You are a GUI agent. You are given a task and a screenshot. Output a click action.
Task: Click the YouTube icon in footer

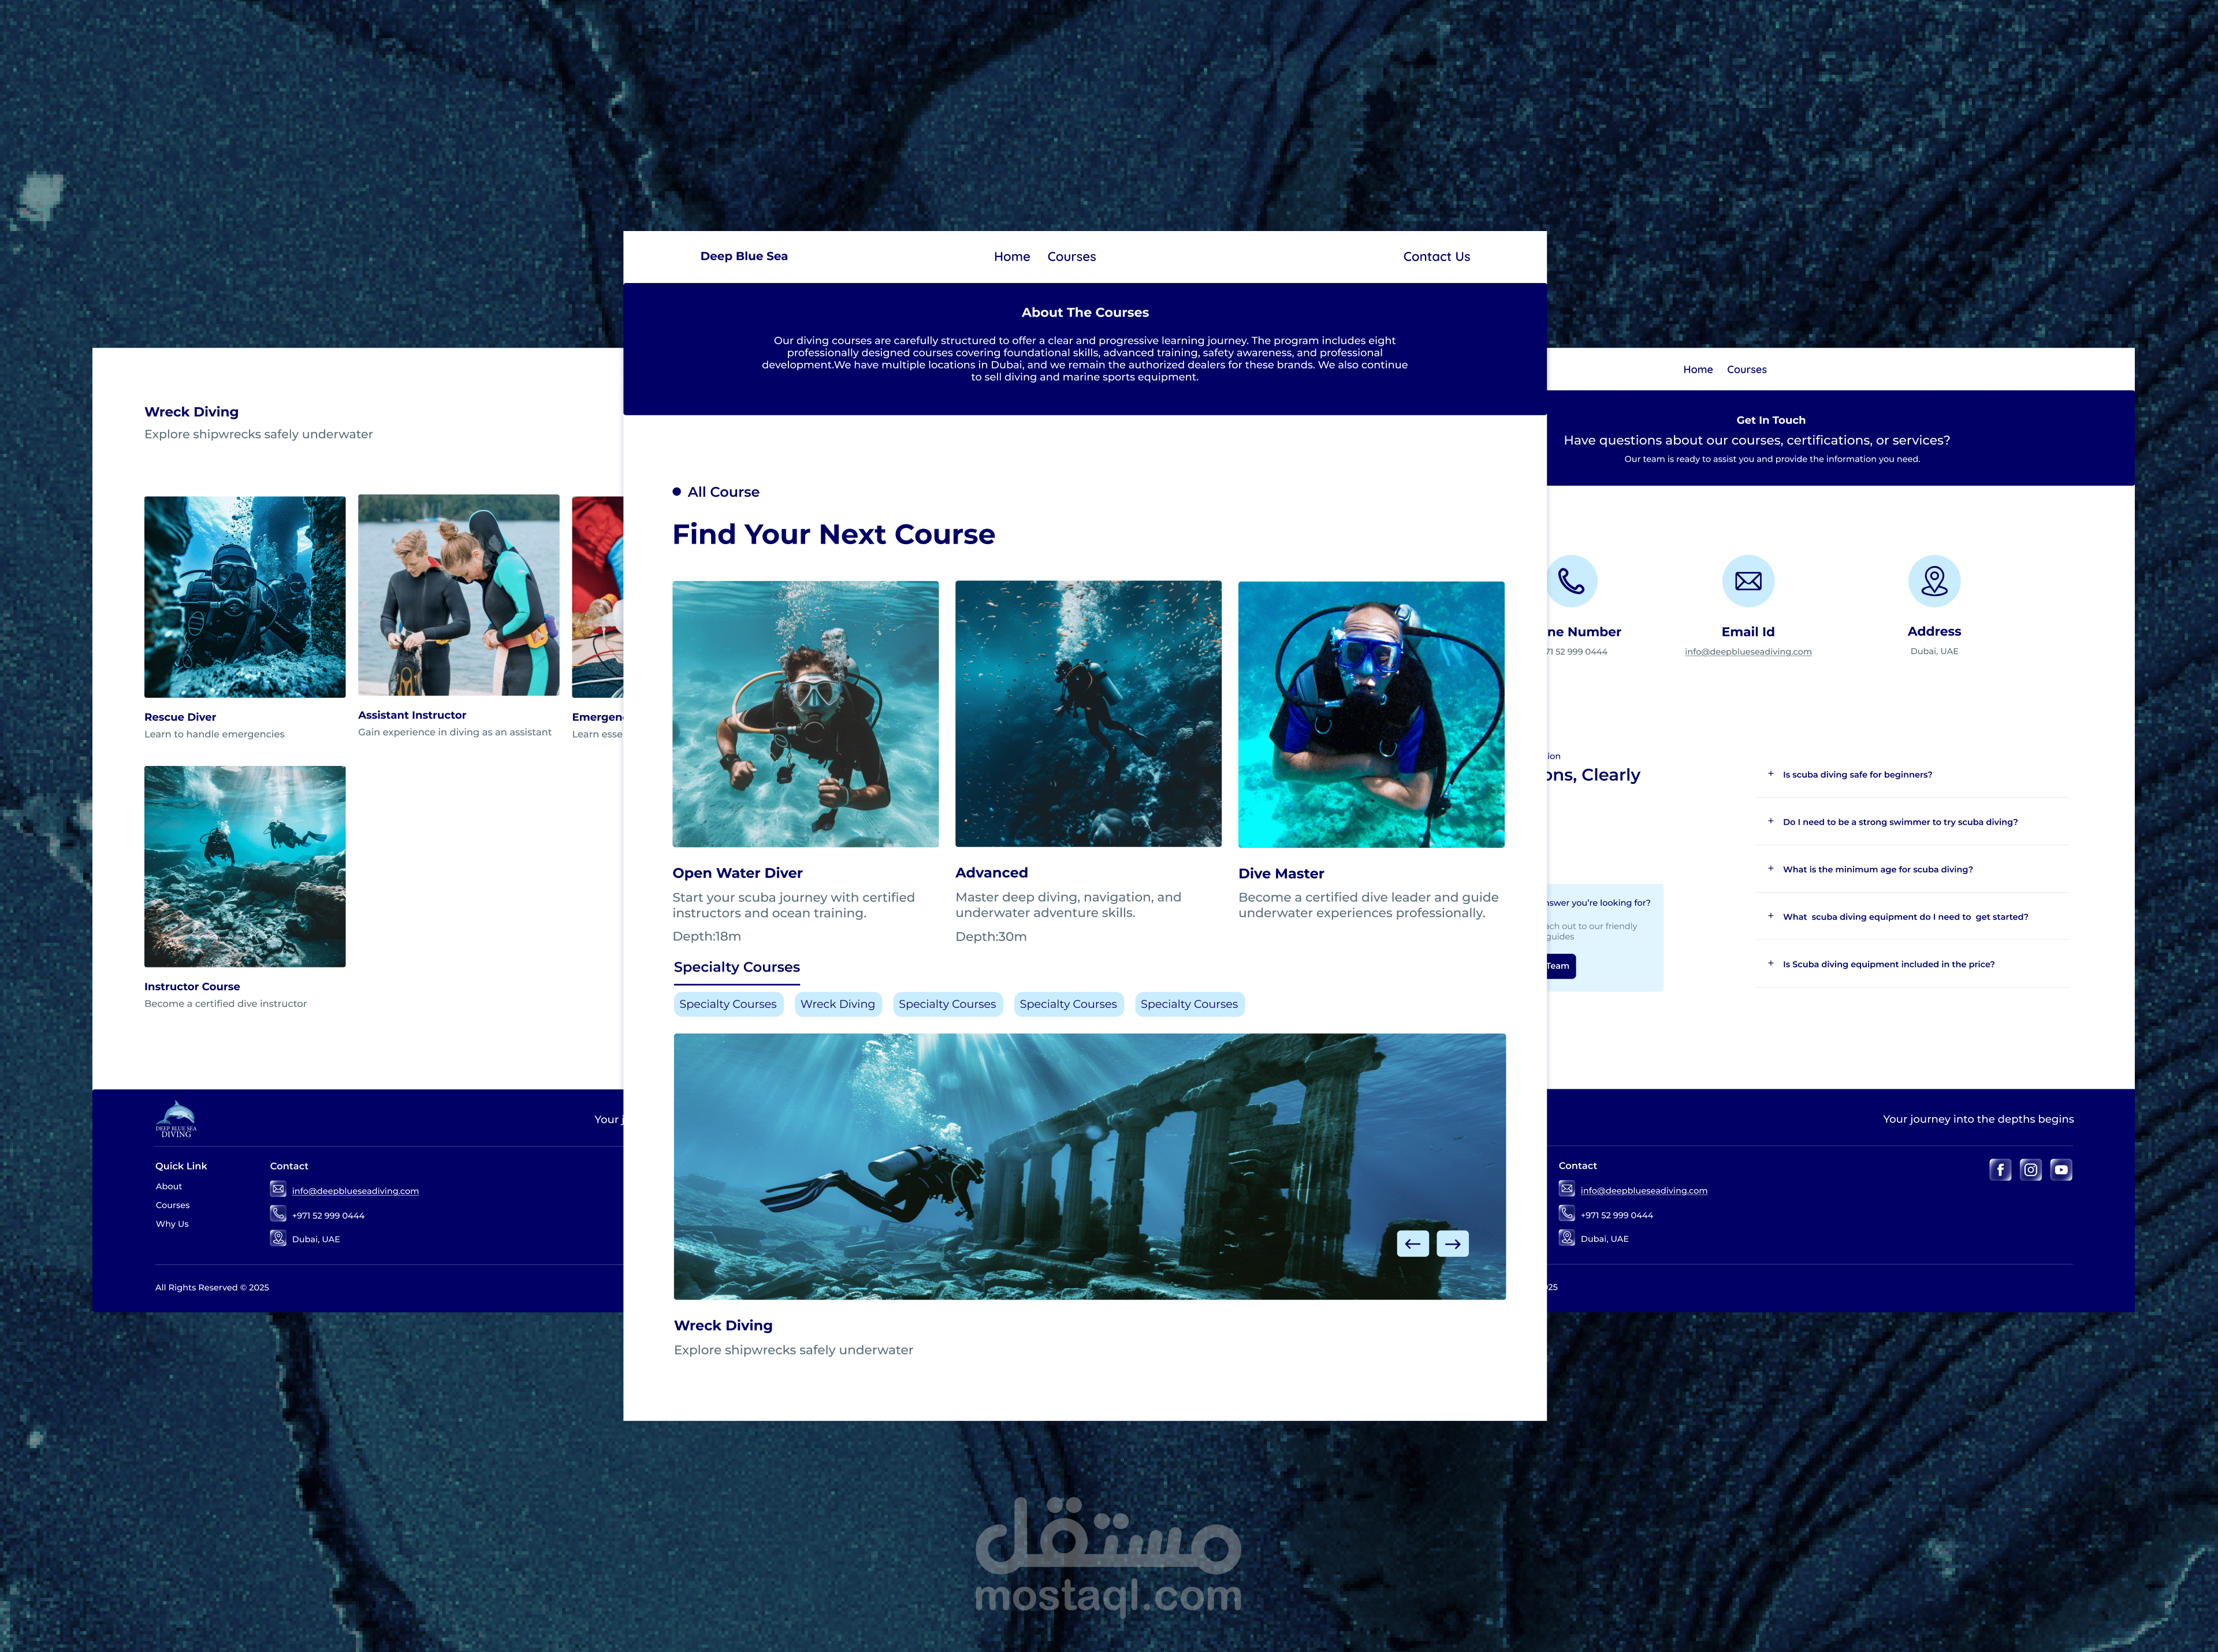click(x=2061, y=1170)
